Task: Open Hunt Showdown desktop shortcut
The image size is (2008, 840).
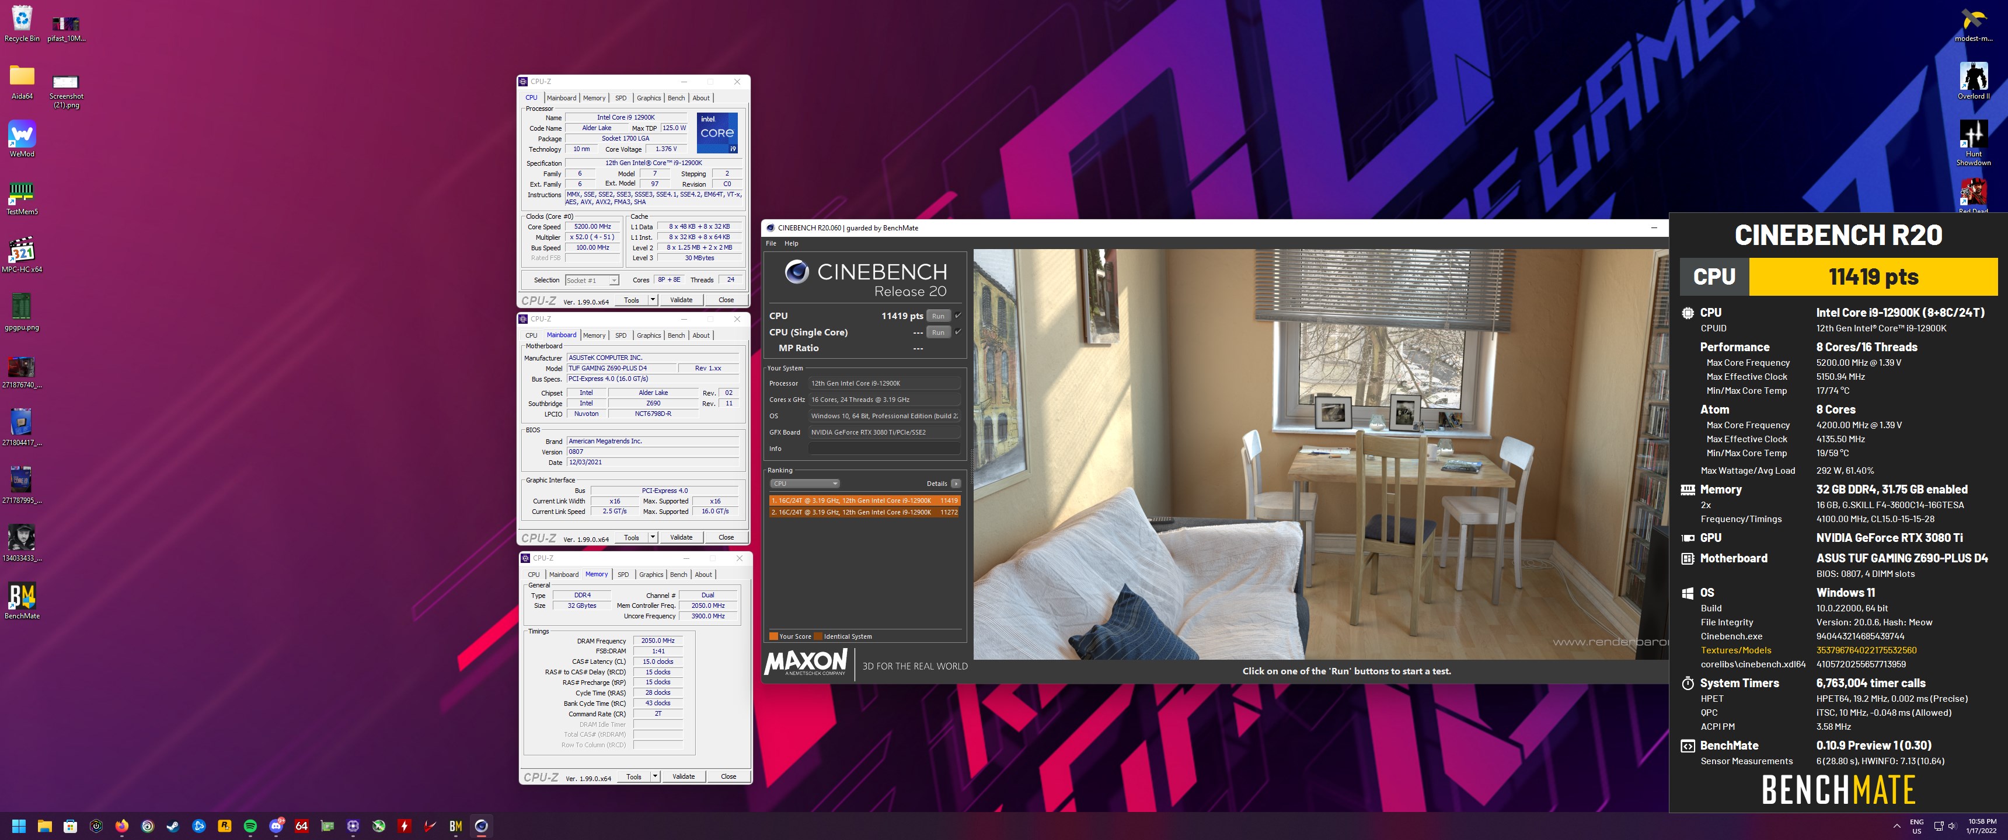Action: (x=1974, y=143)
